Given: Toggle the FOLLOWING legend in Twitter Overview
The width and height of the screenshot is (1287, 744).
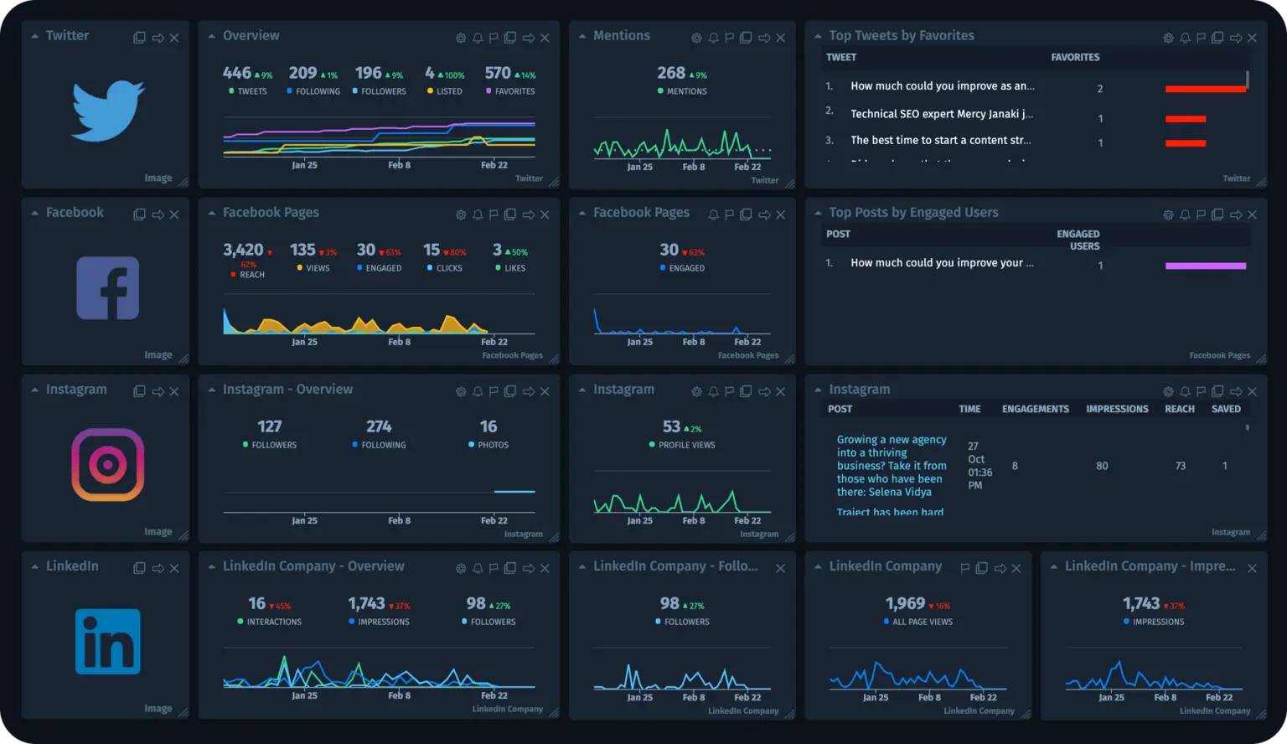Looking at the screenshot, I should [x=313, y=91].
